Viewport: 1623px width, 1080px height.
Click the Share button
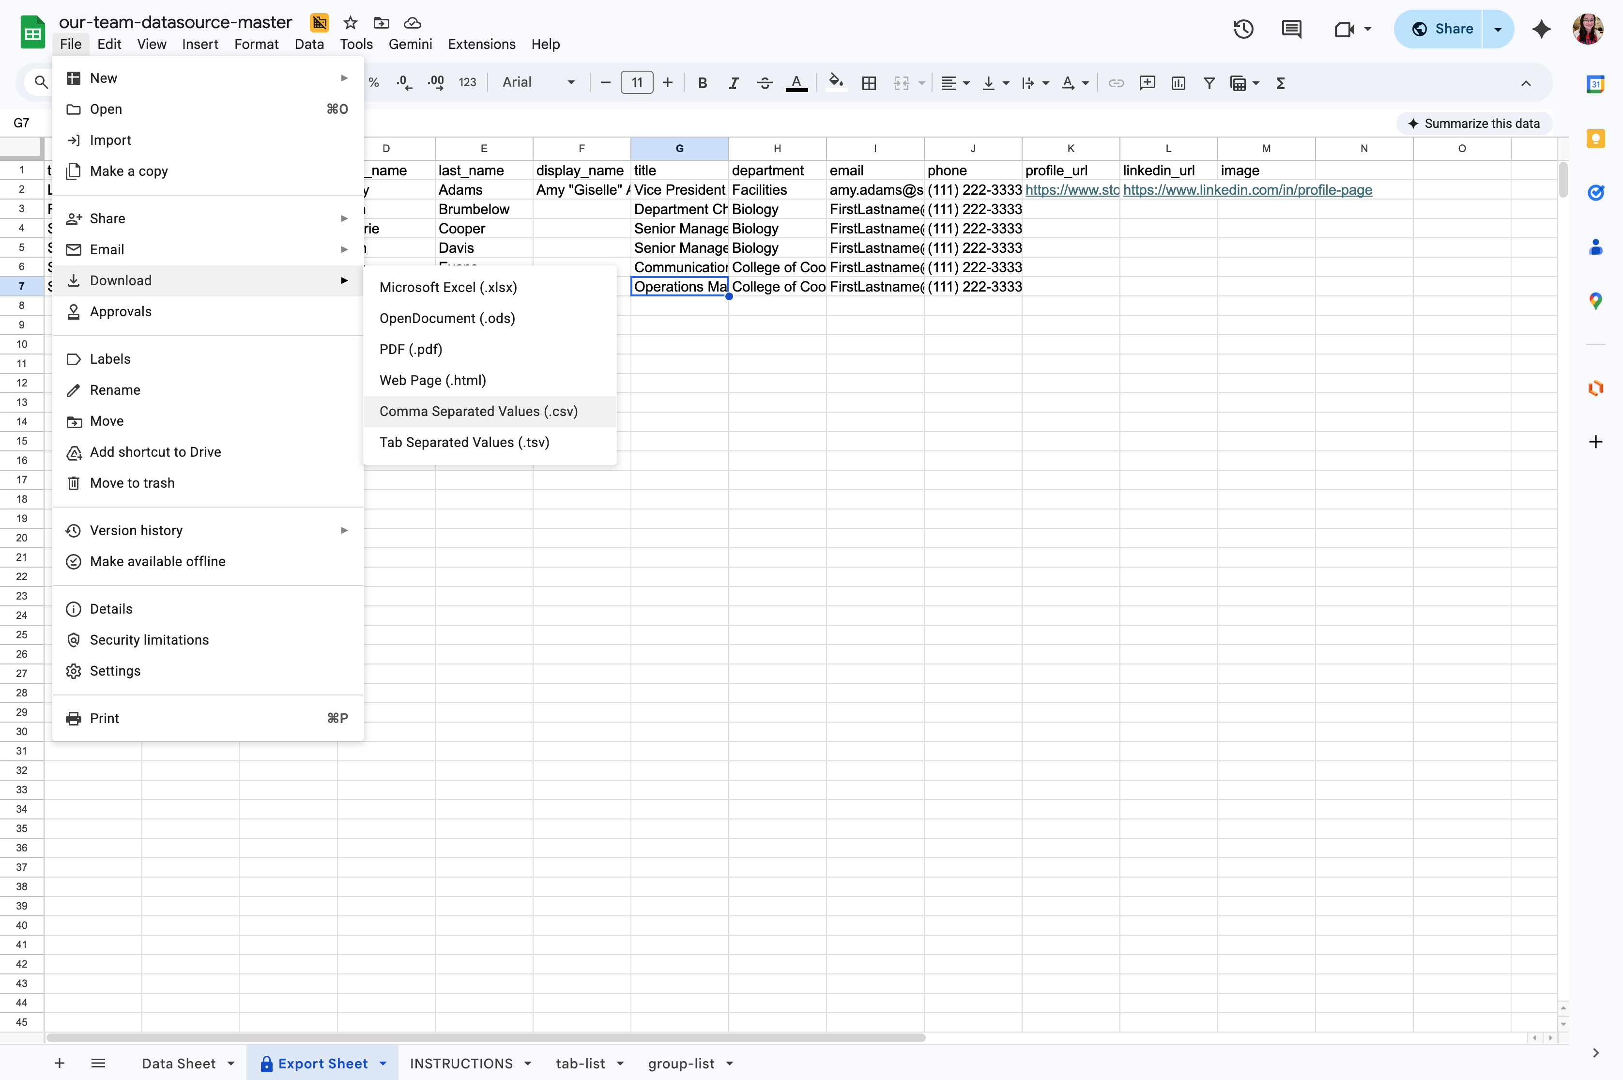1441,29
